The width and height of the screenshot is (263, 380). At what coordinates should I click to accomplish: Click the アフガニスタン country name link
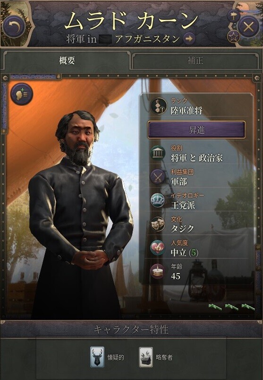tap(147, 39)
